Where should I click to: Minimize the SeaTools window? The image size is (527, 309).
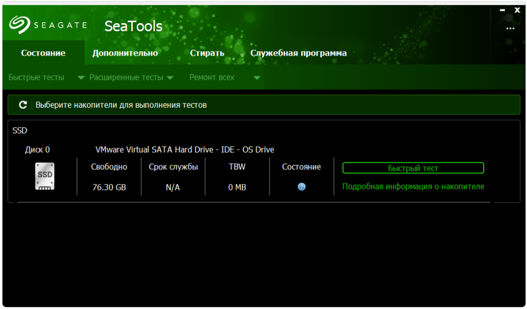click(x=502, y=10)
